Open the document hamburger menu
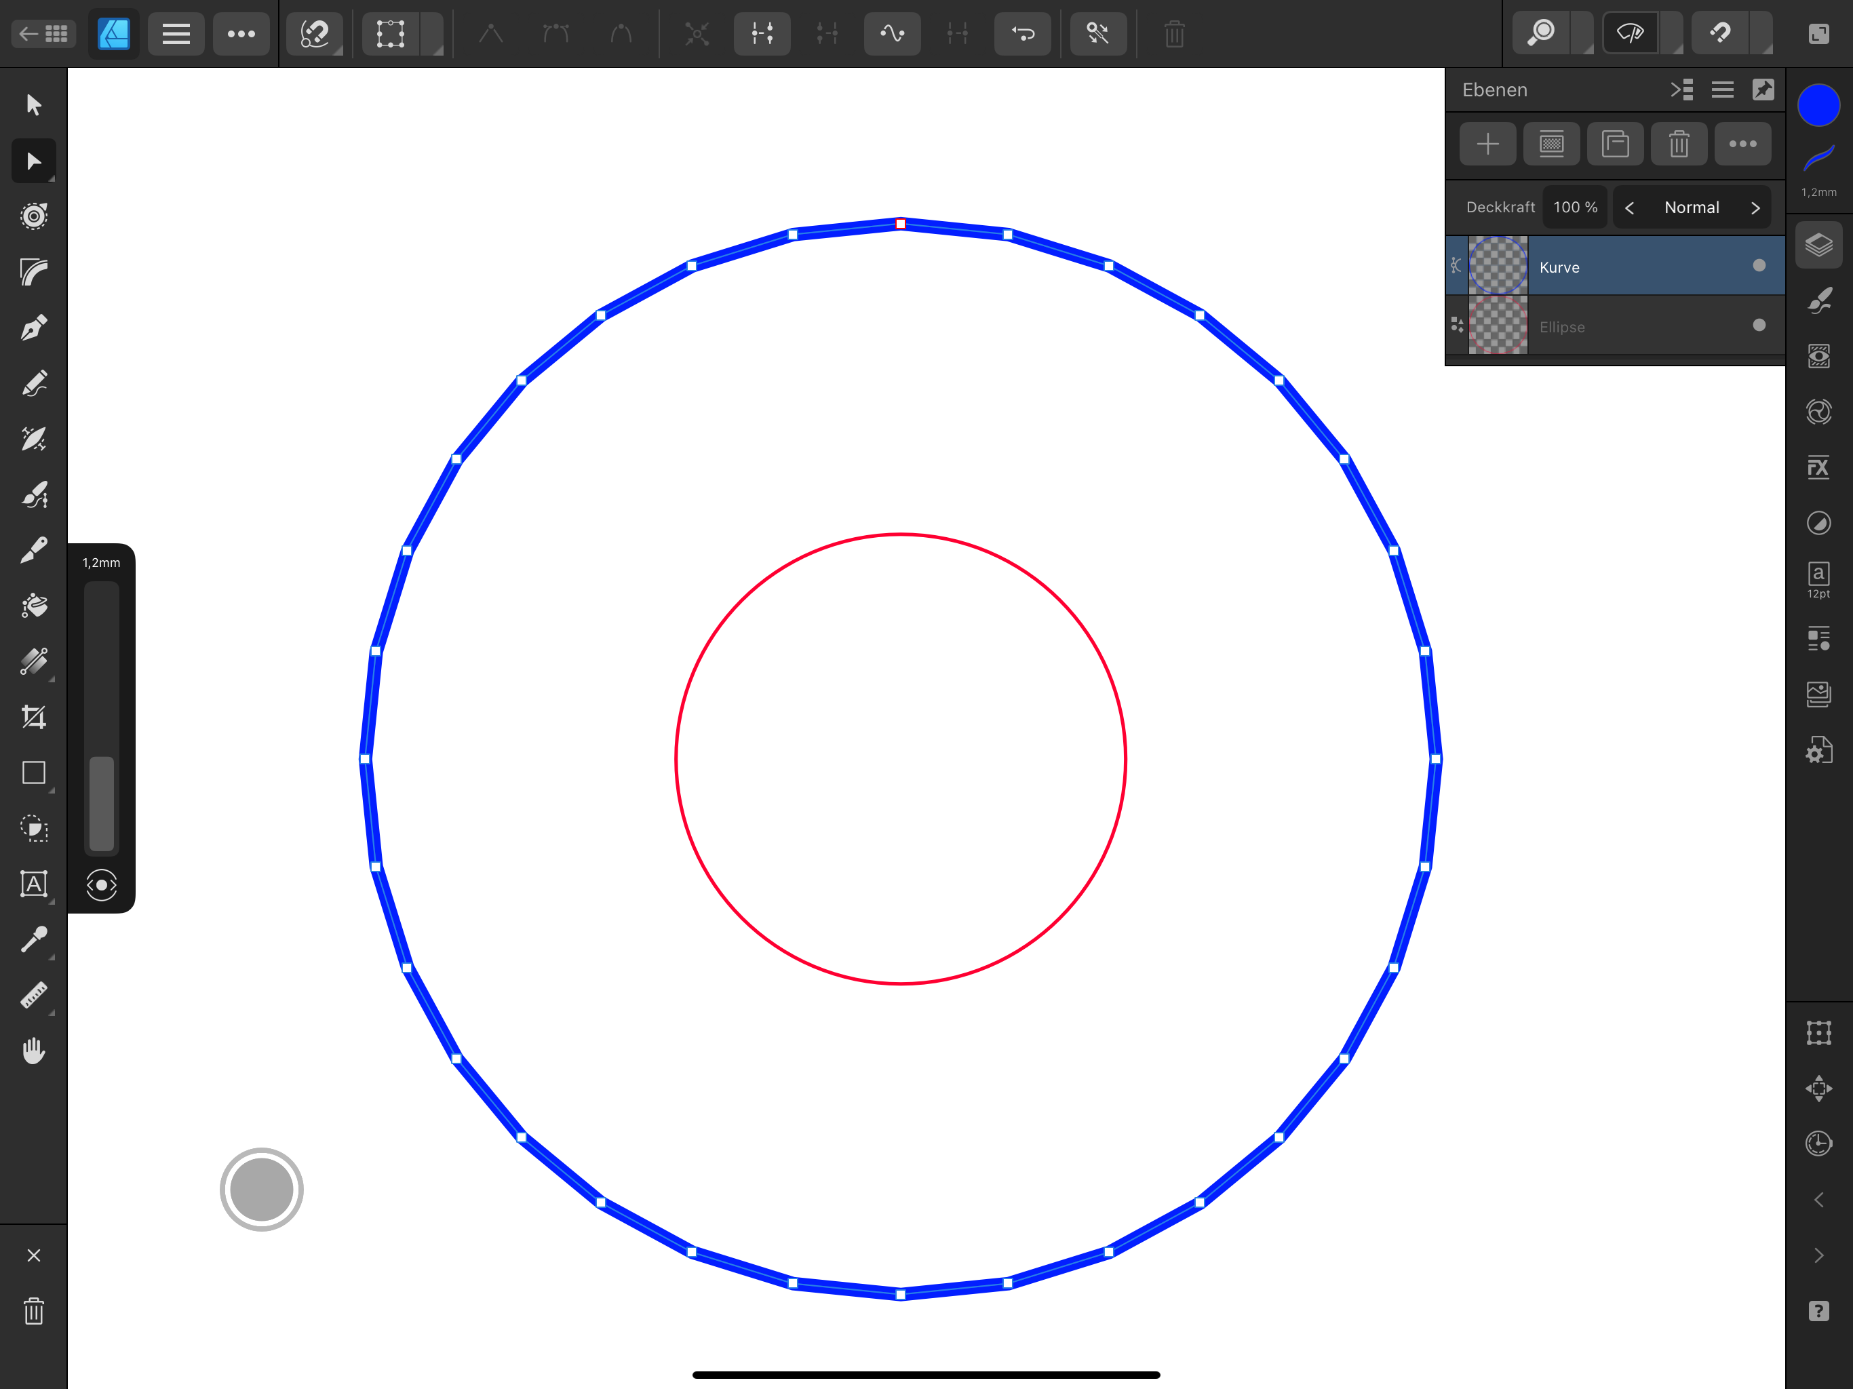The height and width of the screenshot is (1389, 1853). pyautogui.click(x=176, y=33)
